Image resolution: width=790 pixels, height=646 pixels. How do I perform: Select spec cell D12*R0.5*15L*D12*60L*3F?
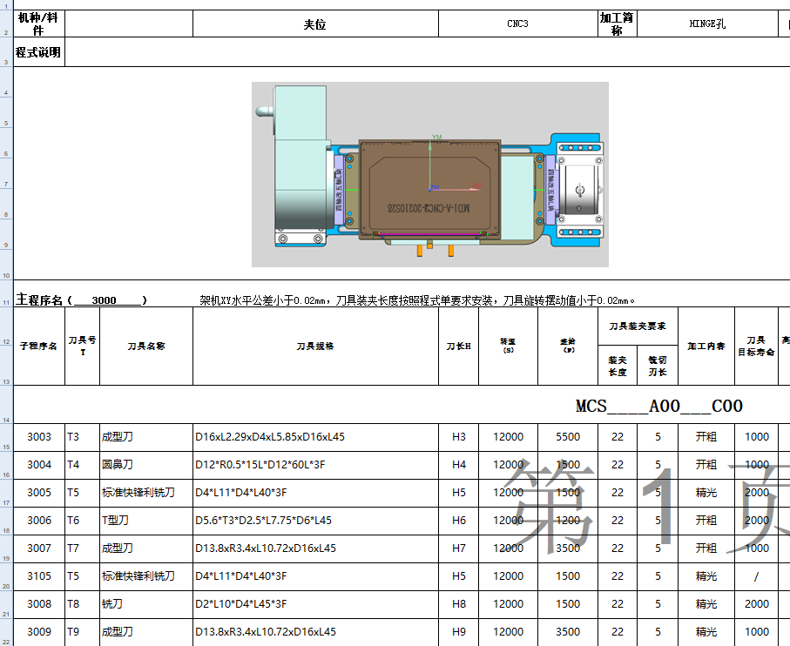click(x=261, y=465)
